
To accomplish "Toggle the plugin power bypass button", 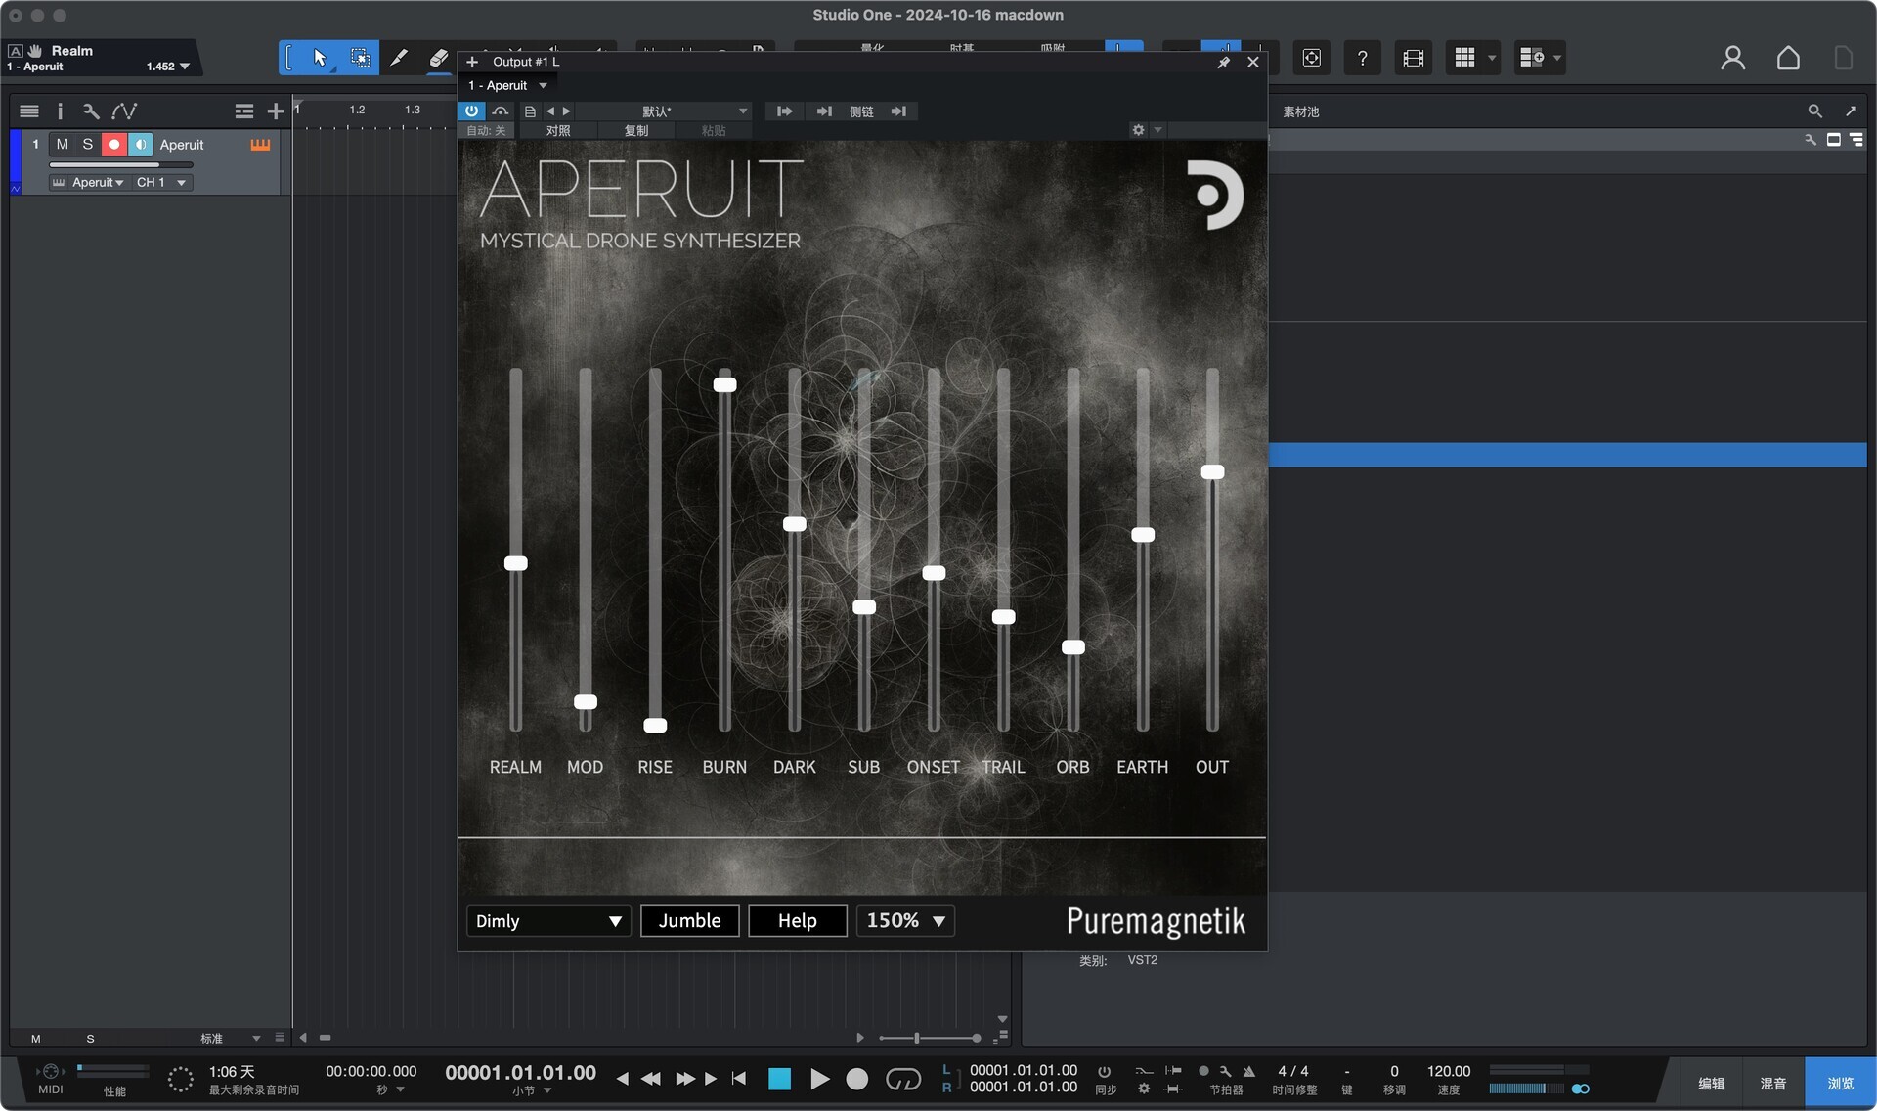I will pos(471,111).
